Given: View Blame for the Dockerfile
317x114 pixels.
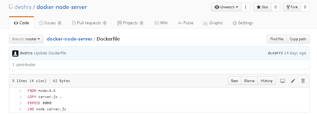Looking at the screenshot, I should coord(249,81).
